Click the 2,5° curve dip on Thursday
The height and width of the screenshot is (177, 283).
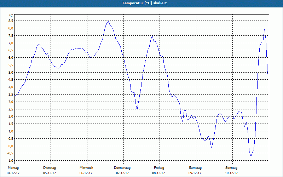tap(137, 109)
